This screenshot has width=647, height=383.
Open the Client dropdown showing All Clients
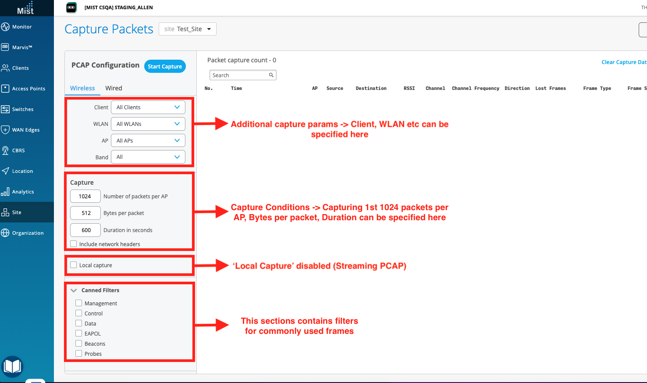[148, 107]
